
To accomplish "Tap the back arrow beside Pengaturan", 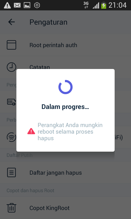I will pos(11,22).
